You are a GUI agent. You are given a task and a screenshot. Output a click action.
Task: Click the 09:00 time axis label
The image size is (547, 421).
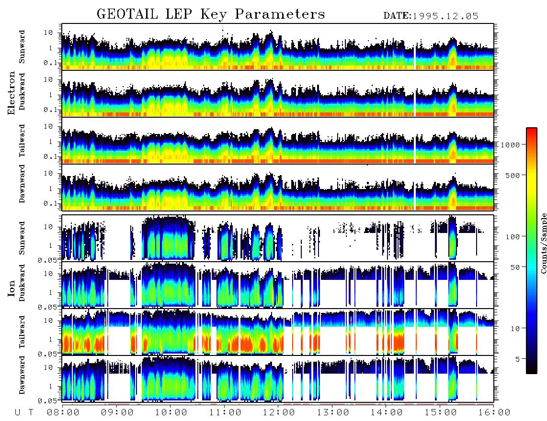117,412
